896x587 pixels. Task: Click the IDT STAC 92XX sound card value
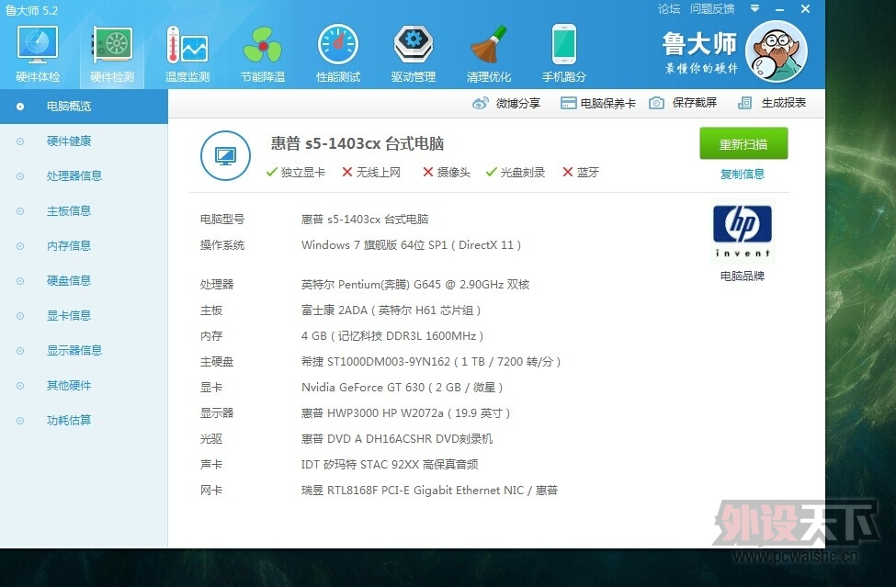[x=390, y=464]
